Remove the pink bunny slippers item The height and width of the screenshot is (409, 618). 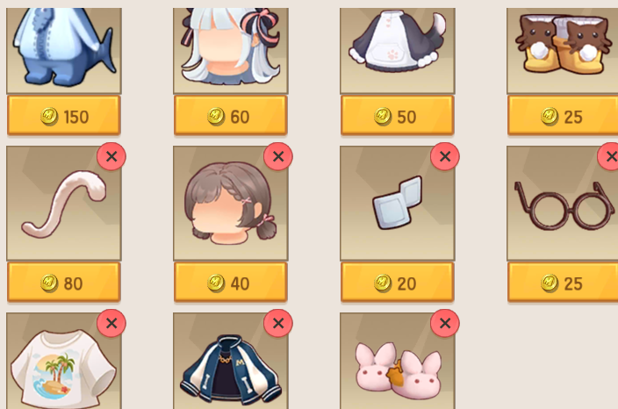point(445,323)
